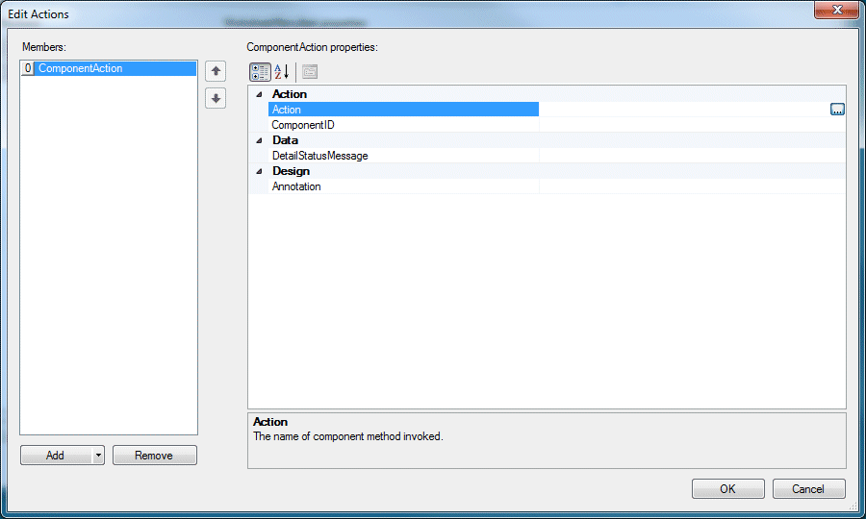Open the Property Pages icon
This screenshot has height=519, width=866.
(x=310, y=72)
